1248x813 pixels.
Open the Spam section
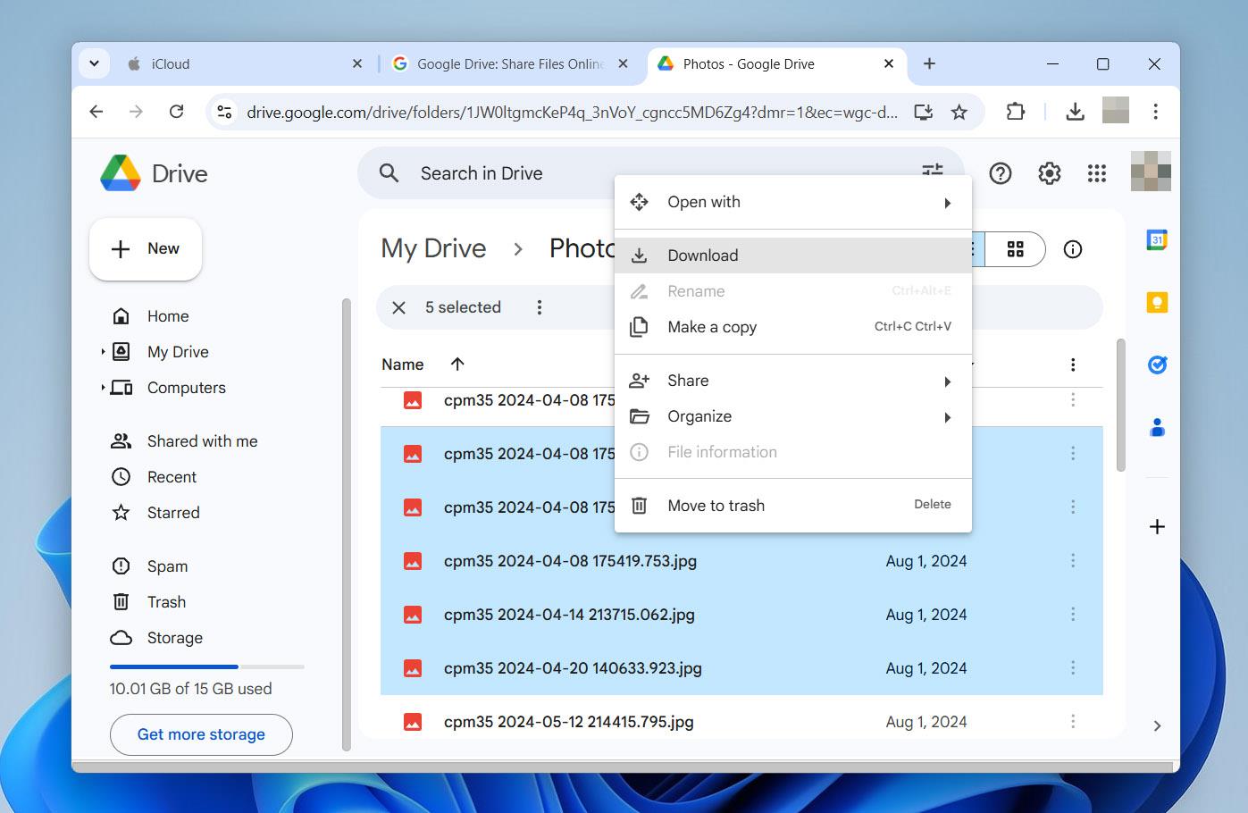click(167, 566)
